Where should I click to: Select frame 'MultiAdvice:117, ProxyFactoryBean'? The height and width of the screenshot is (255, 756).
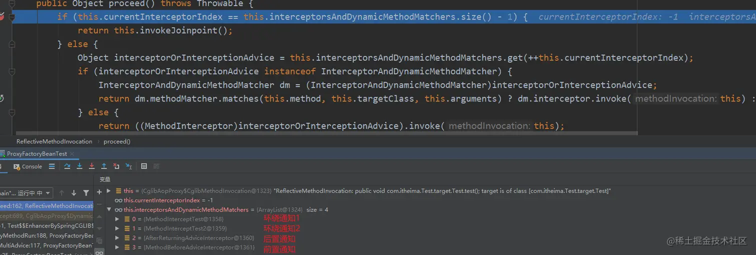click(46, 245)
